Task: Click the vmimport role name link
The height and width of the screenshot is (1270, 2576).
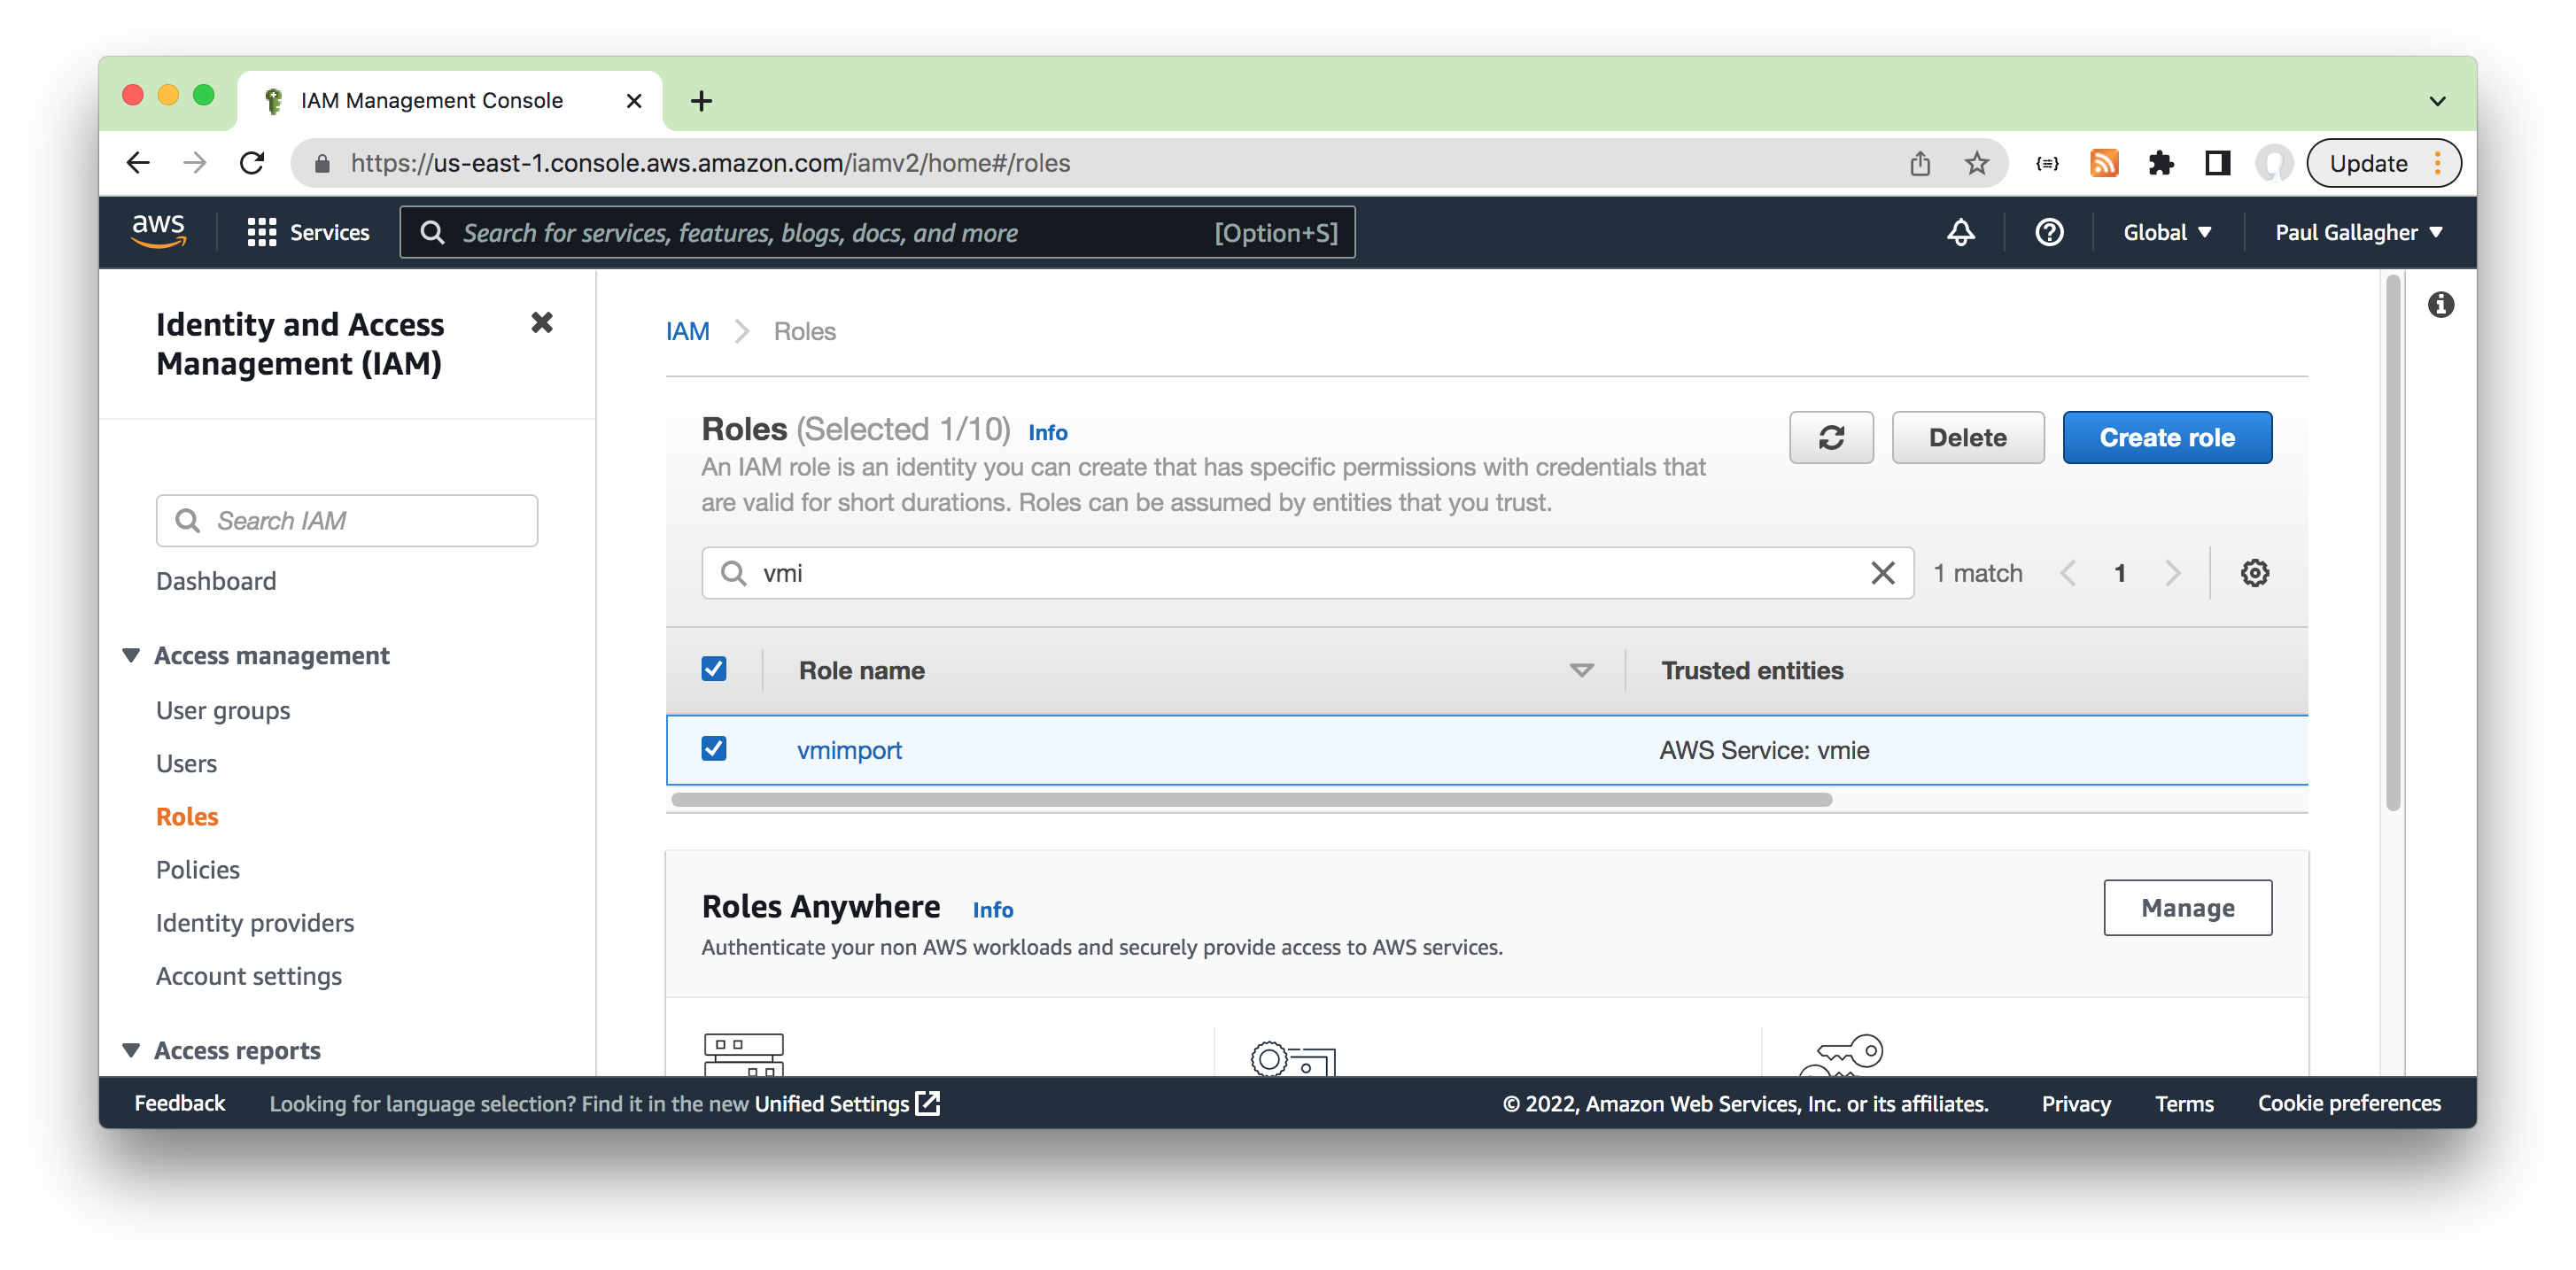Action: coord(848,749)
